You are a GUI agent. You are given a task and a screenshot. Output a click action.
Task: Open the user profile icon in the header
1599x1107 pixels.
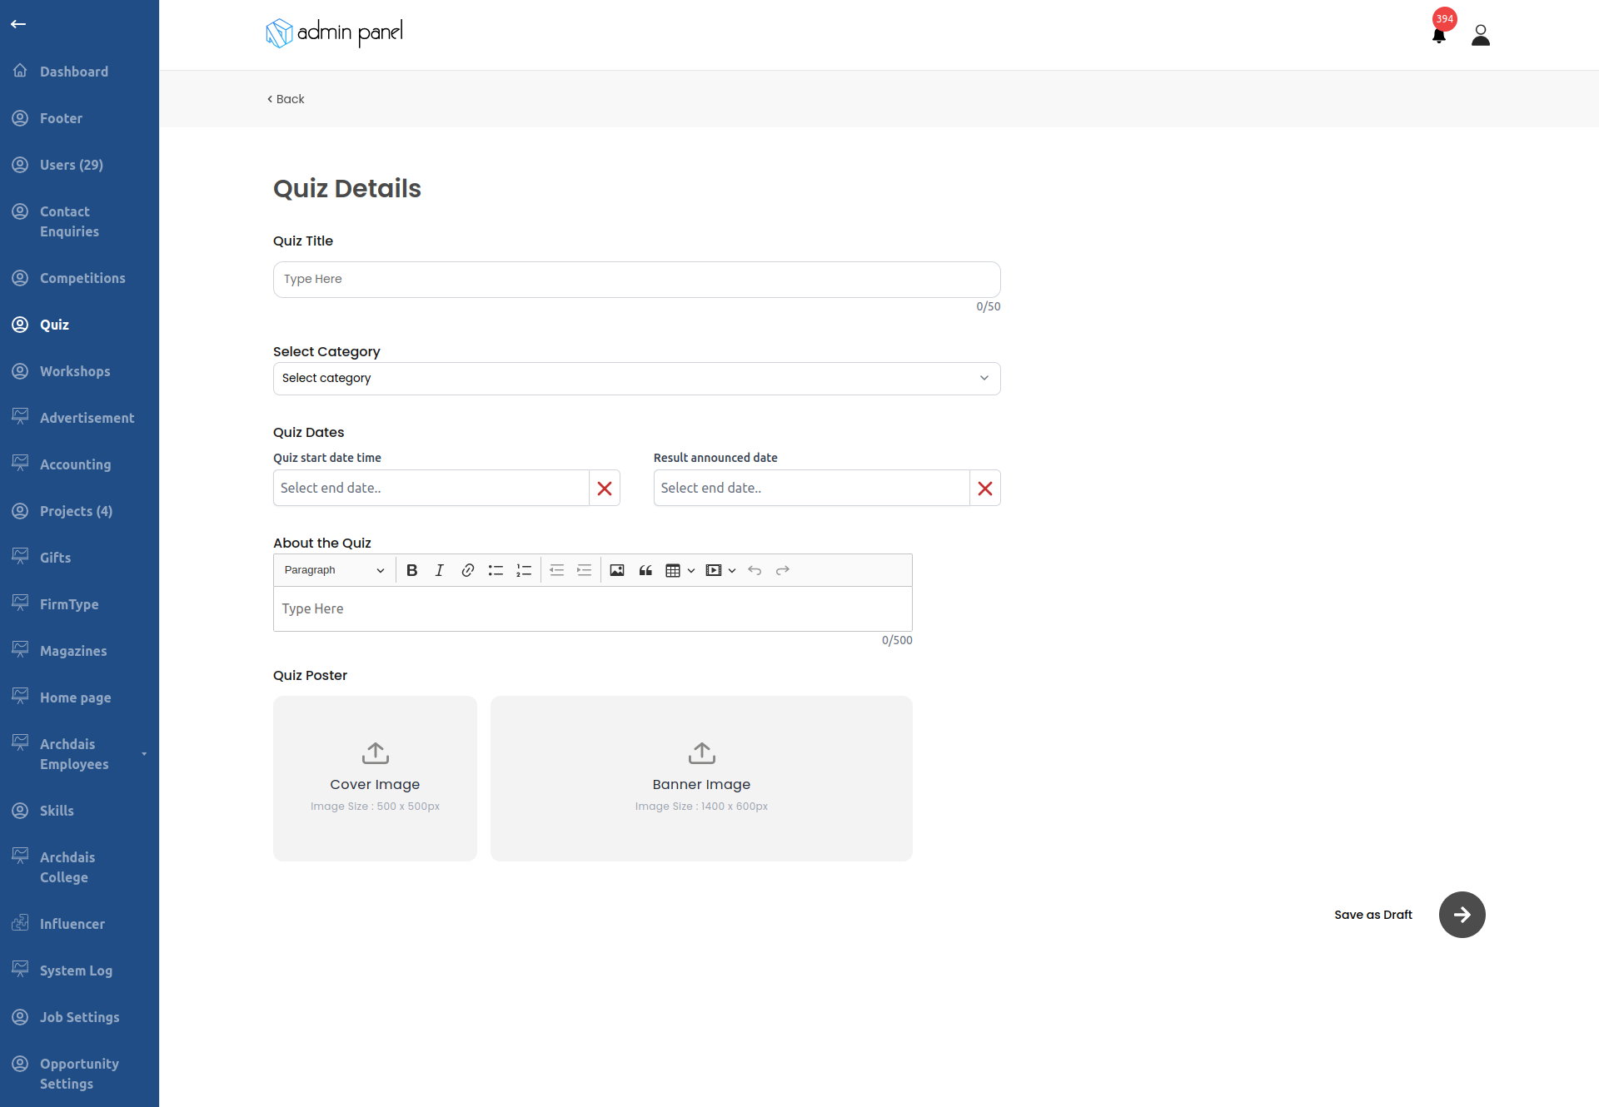click(1481, 35)
